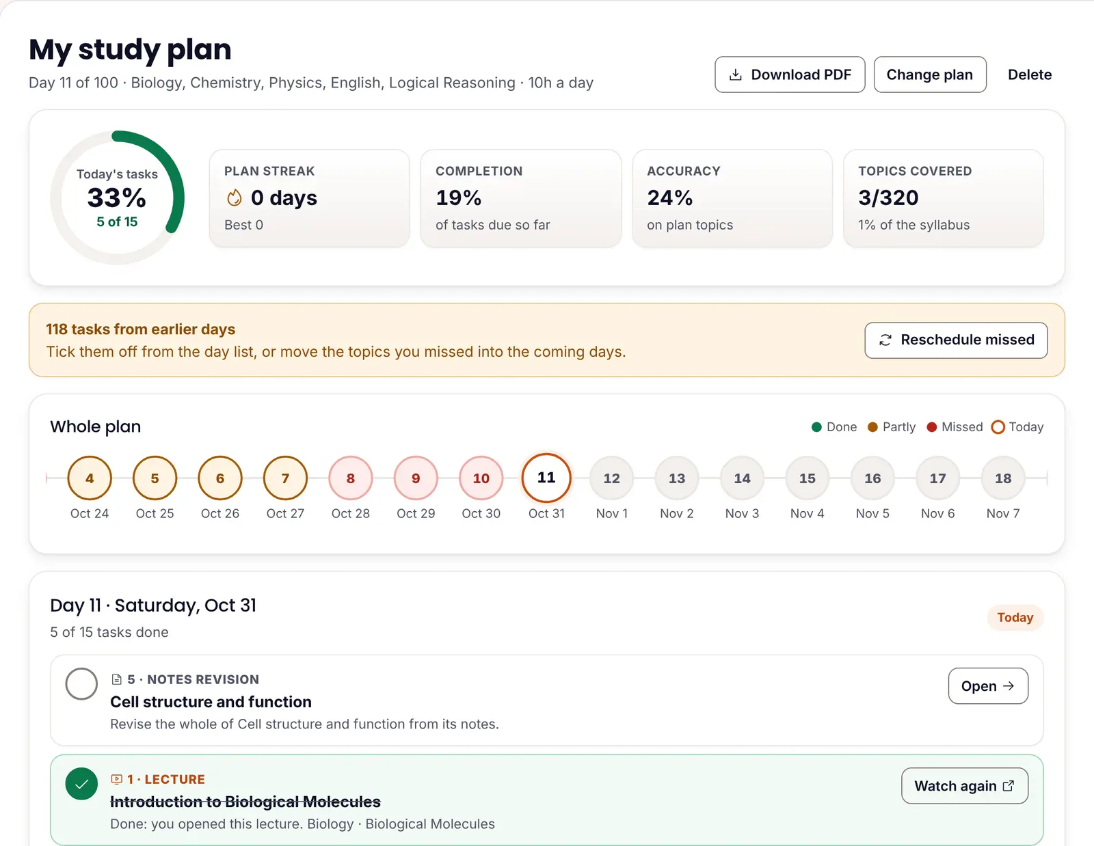Select day 15 (Nov 4) in the plan
The height and width of the screenshot is (846, 1094).
tap(808, 478)
